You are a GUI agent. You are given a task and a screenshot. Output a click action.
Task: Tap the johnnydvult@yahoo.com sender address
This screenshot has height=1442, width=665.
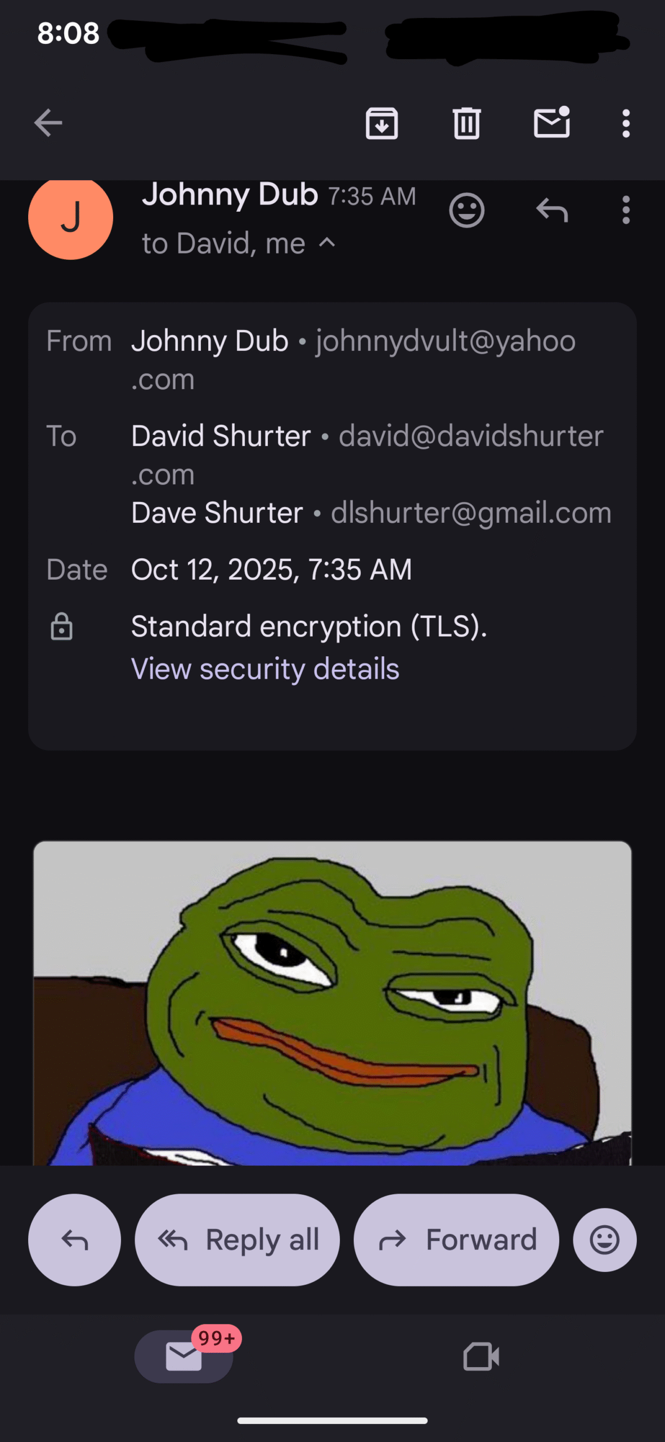pyautogui.click(x=353, y=360)
